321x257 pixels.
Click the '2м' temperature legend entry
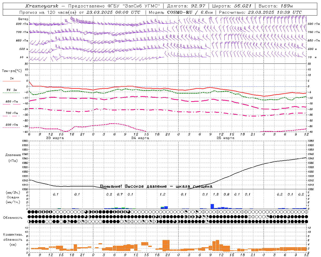point(12,78)
